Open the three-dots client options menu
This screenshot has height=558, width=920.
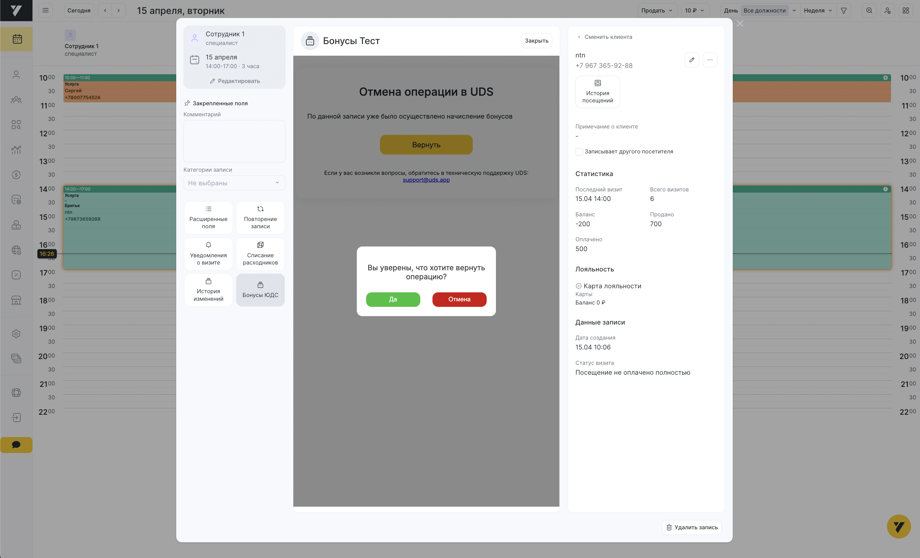[710, 60]
